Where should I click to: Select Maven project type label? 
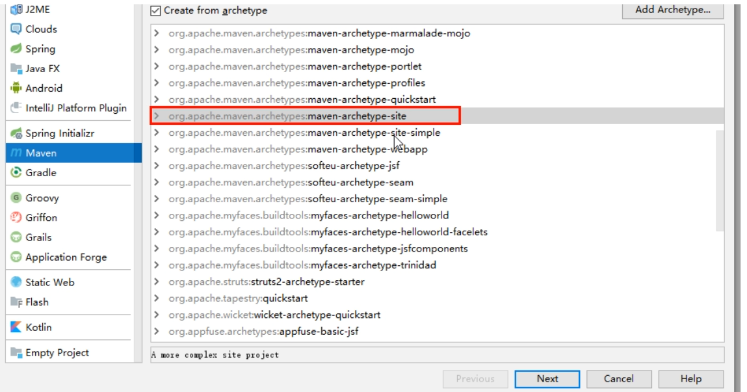pyautogui.click(x=41, y=153)
